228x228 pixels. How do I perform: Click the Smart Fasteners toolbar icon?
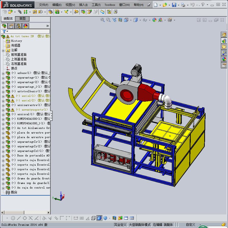[35, 12]
